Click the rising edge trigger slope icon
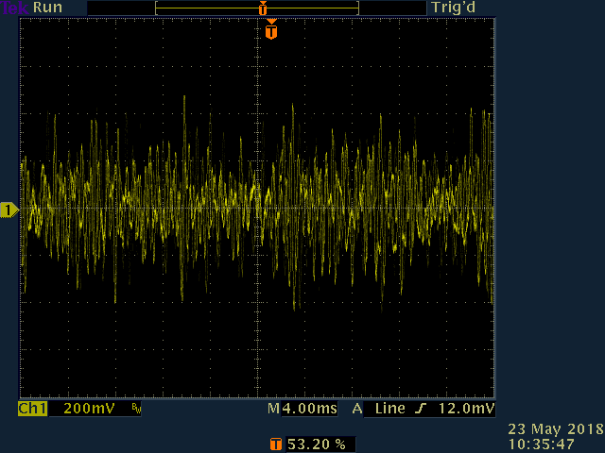This screenshot has height=453, width=605. tap(421, 409)
